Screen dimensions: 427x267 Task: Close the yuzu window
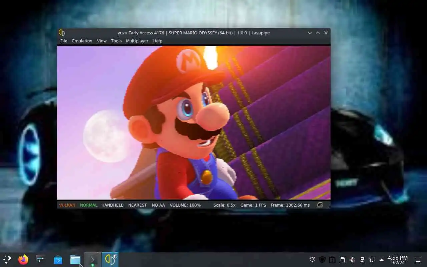(326, 33)
